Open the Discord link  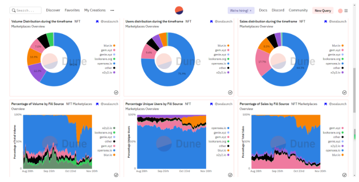(x=278, y=10)
